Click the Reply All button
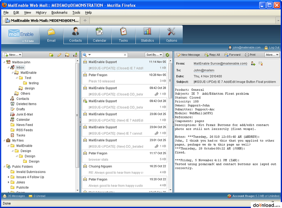This screenshot has height=208, width=282. click(212, 55)
